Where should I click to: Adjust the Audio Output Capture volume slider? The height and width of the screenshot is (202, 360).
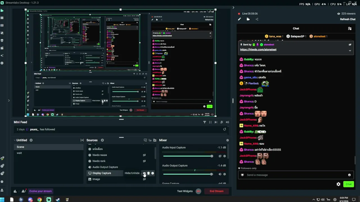coord(187,174)
